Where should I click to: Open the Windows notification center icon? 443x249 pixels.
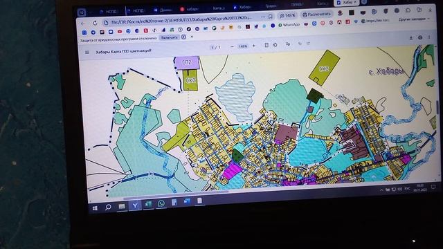433,187
